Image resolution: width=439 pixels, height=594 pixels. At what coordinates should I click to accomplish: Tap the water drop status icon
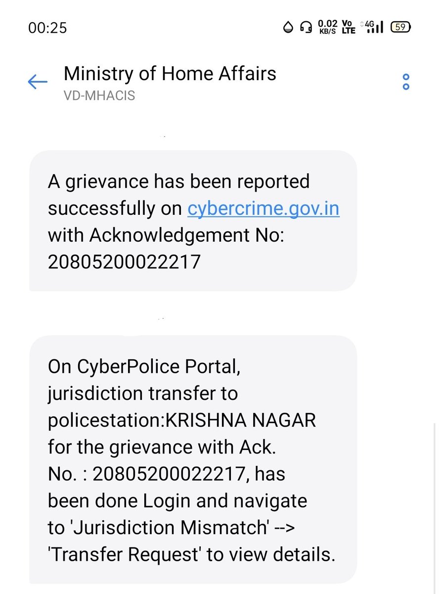(289, 27)
